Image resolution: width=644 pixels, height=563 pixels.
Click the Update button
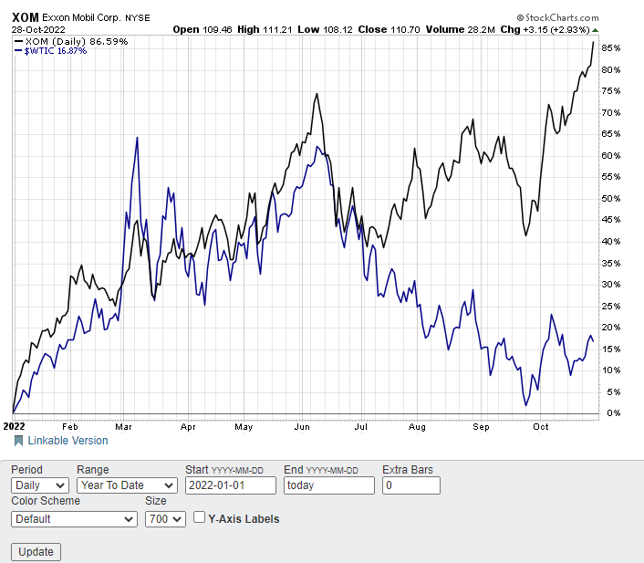tap(36, 551)
